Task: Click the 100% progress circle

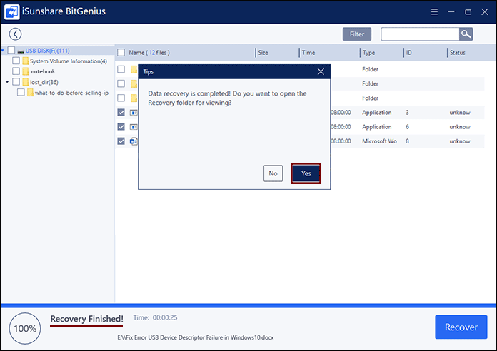Action: click(x=25, y=328)
